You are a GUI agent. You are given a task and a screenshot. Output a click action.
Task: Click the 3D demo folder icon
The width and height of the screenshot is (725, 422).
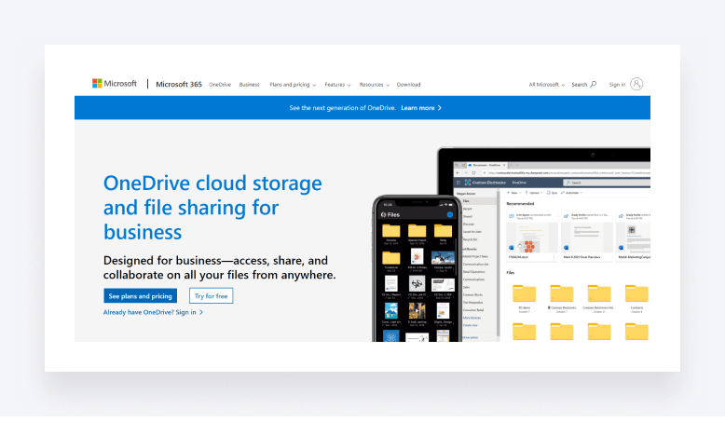[525, 294]
